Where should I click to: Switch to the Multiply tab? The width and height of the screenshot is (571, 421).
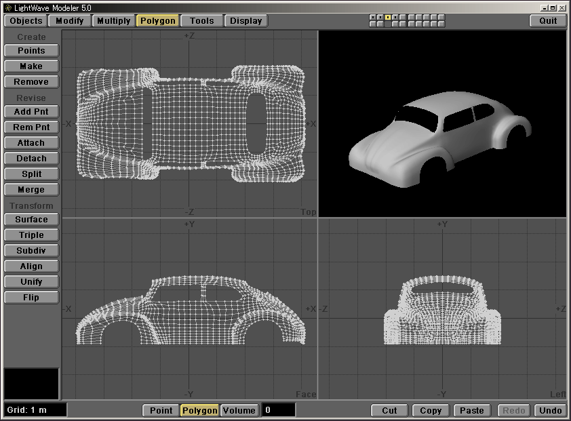point(113,20)
